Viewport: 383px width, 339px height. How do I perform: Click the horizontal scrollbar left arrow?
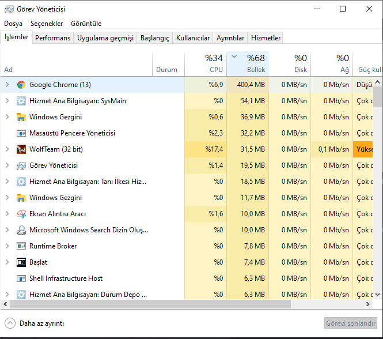pyautogui.click(x=5, y=304)
